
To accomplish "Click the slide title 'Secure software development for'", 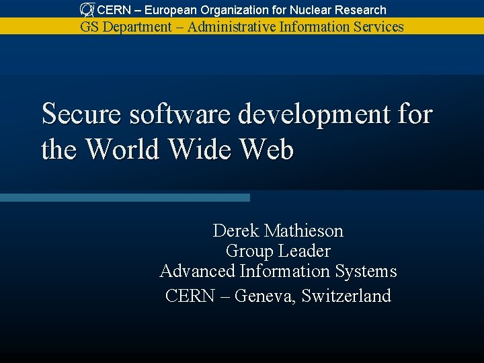I will (x=237, y=114).
